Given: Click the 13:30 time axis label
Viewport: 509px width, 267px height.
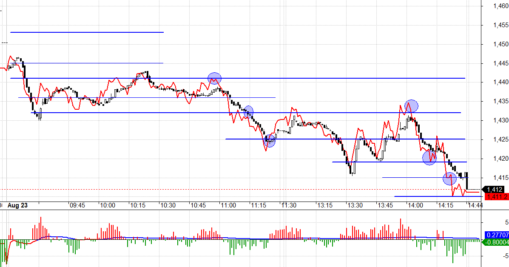Looking at the screenshot, I should (x=355, y=205).
